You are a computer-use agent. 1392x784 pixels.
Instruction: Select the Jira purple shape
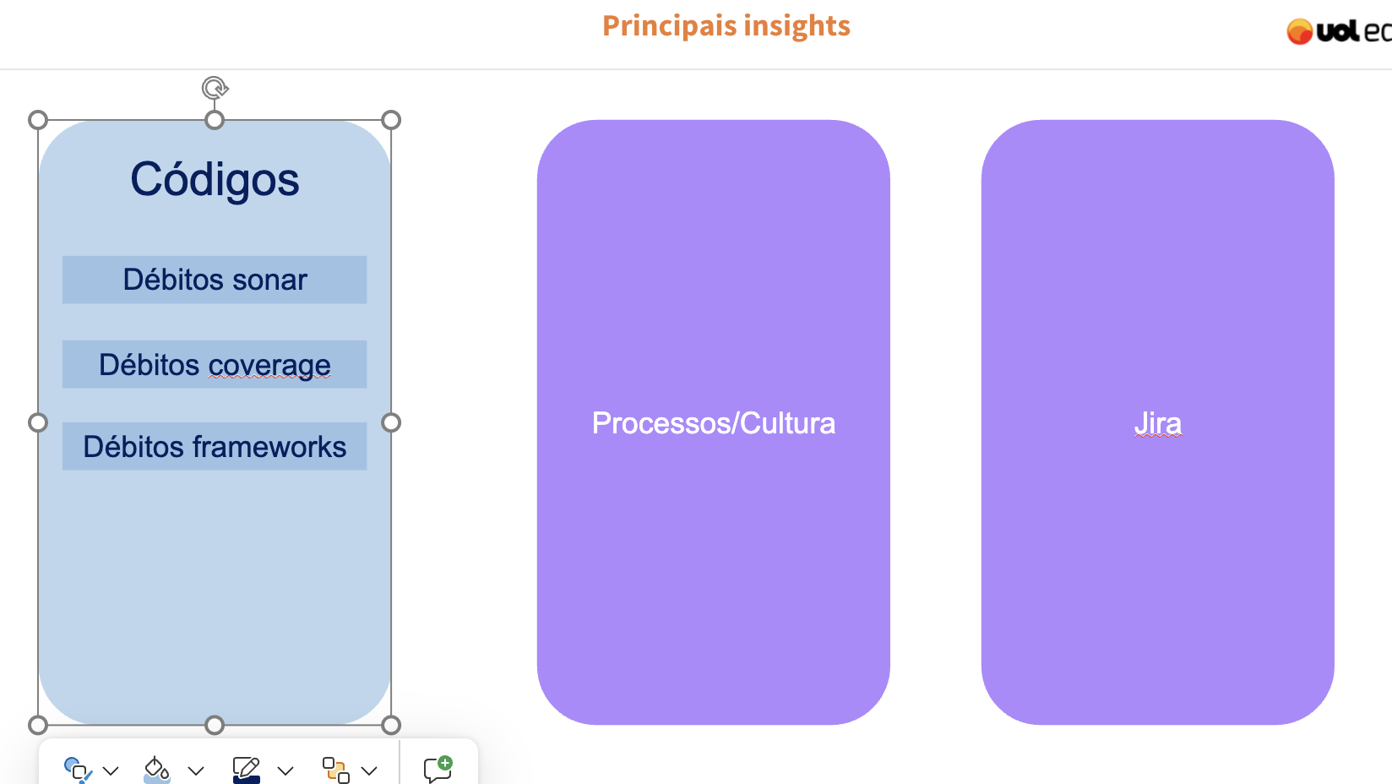[x=1157, y=549]
